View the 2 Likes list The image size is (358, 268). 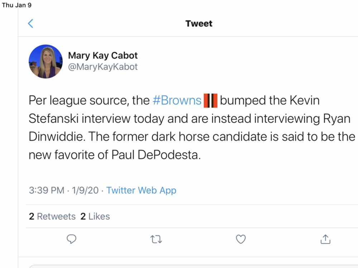point(95,216)
